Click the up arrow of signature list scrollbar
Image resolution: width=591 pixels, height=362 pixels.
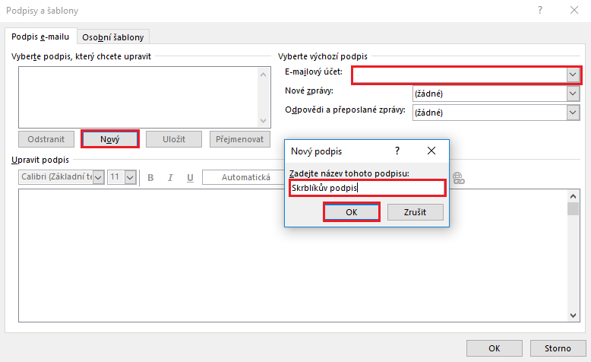(x=263, y=75)
